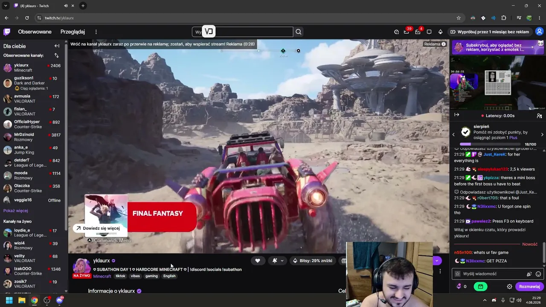Select the 'gaming' stream tag
The width and height of the screenshot is (546, 307).
tap(151, 276)
